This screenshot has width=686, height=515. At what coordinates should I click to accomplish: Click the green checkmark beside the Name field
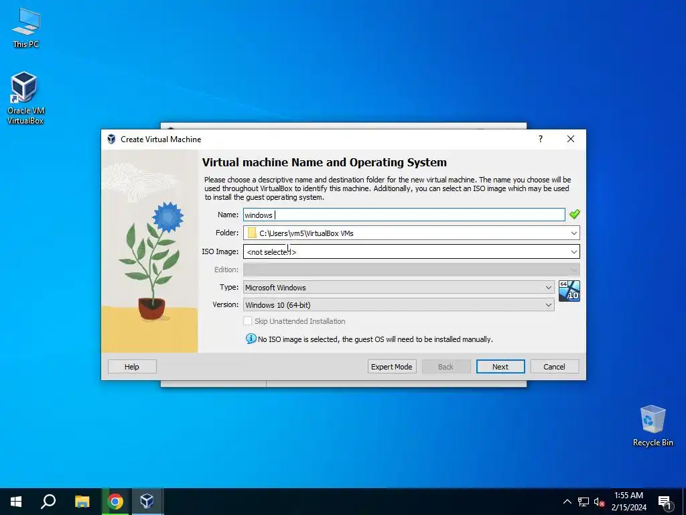click(574, 214)
